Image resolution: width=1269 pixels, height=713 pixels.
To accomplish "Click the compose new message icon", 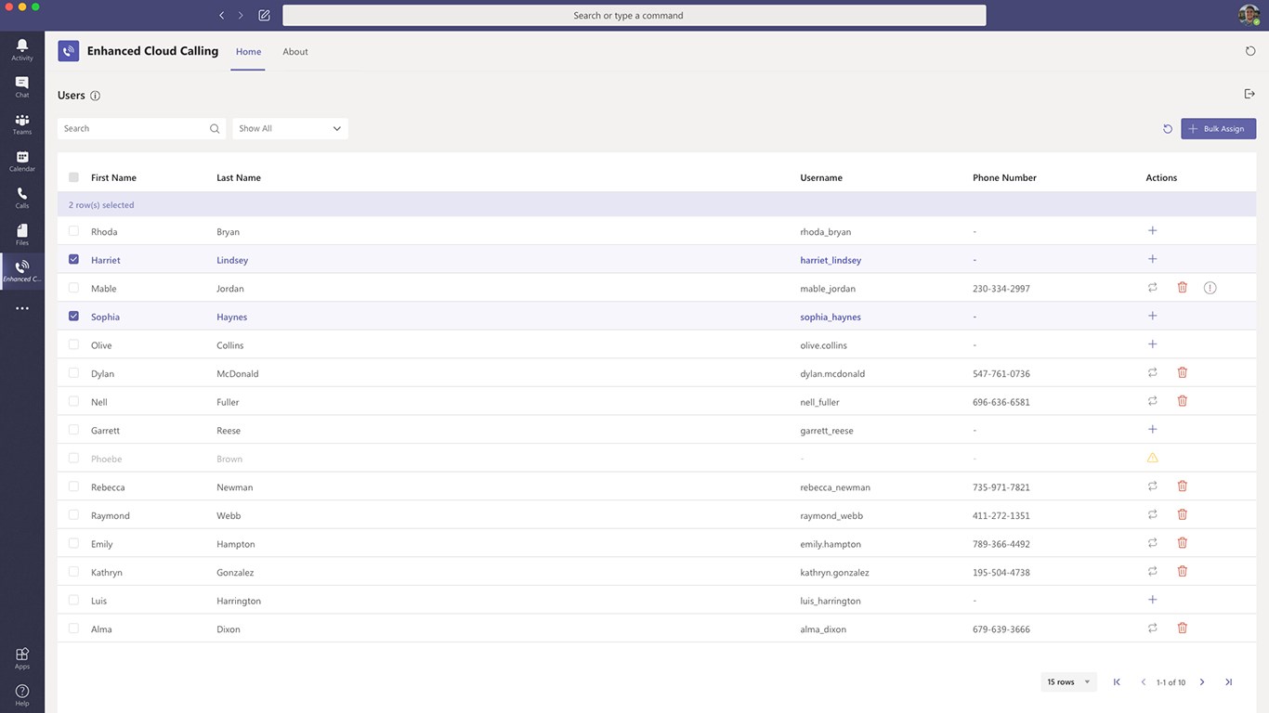I will (265, 16).
